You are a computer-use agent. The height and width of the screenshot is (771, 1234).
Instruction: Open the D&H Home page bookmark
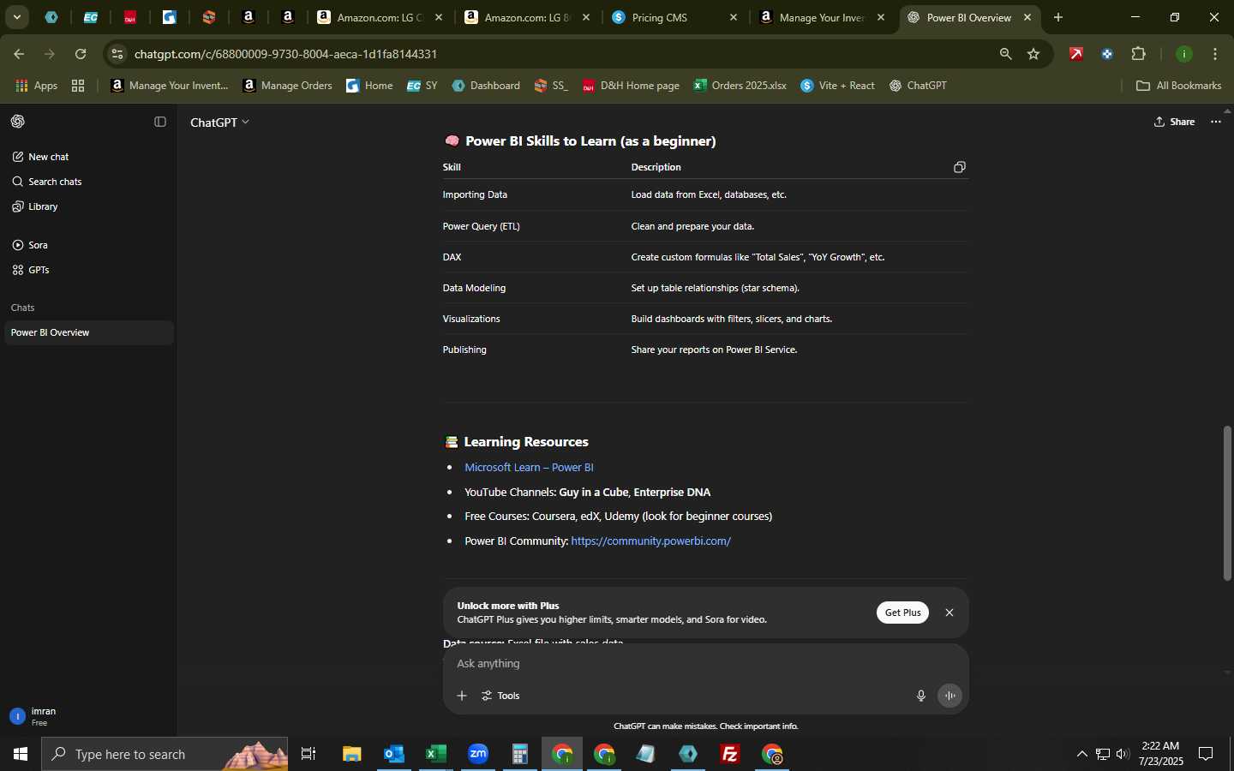click(631, 86)
